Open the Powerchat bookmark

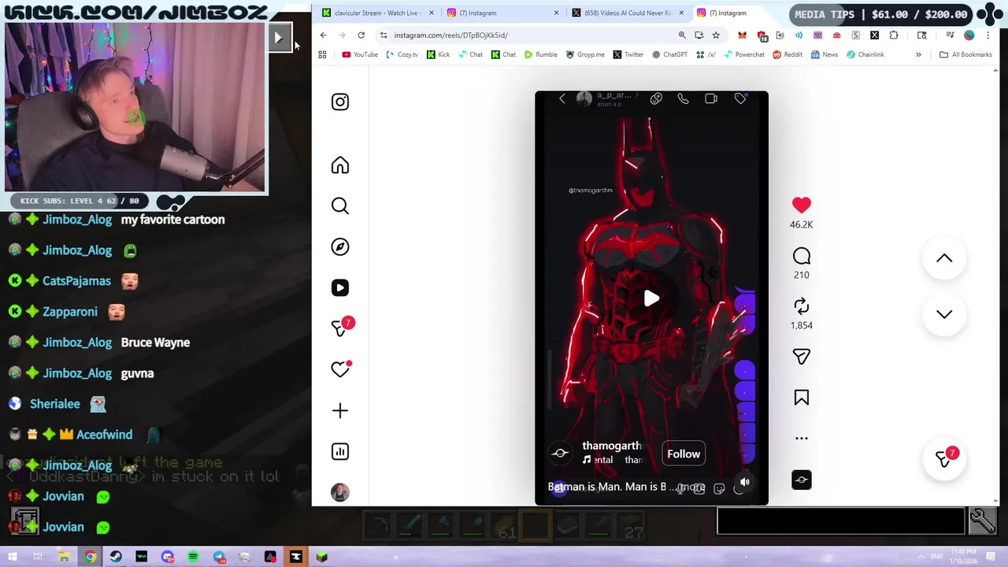(743, 54)
